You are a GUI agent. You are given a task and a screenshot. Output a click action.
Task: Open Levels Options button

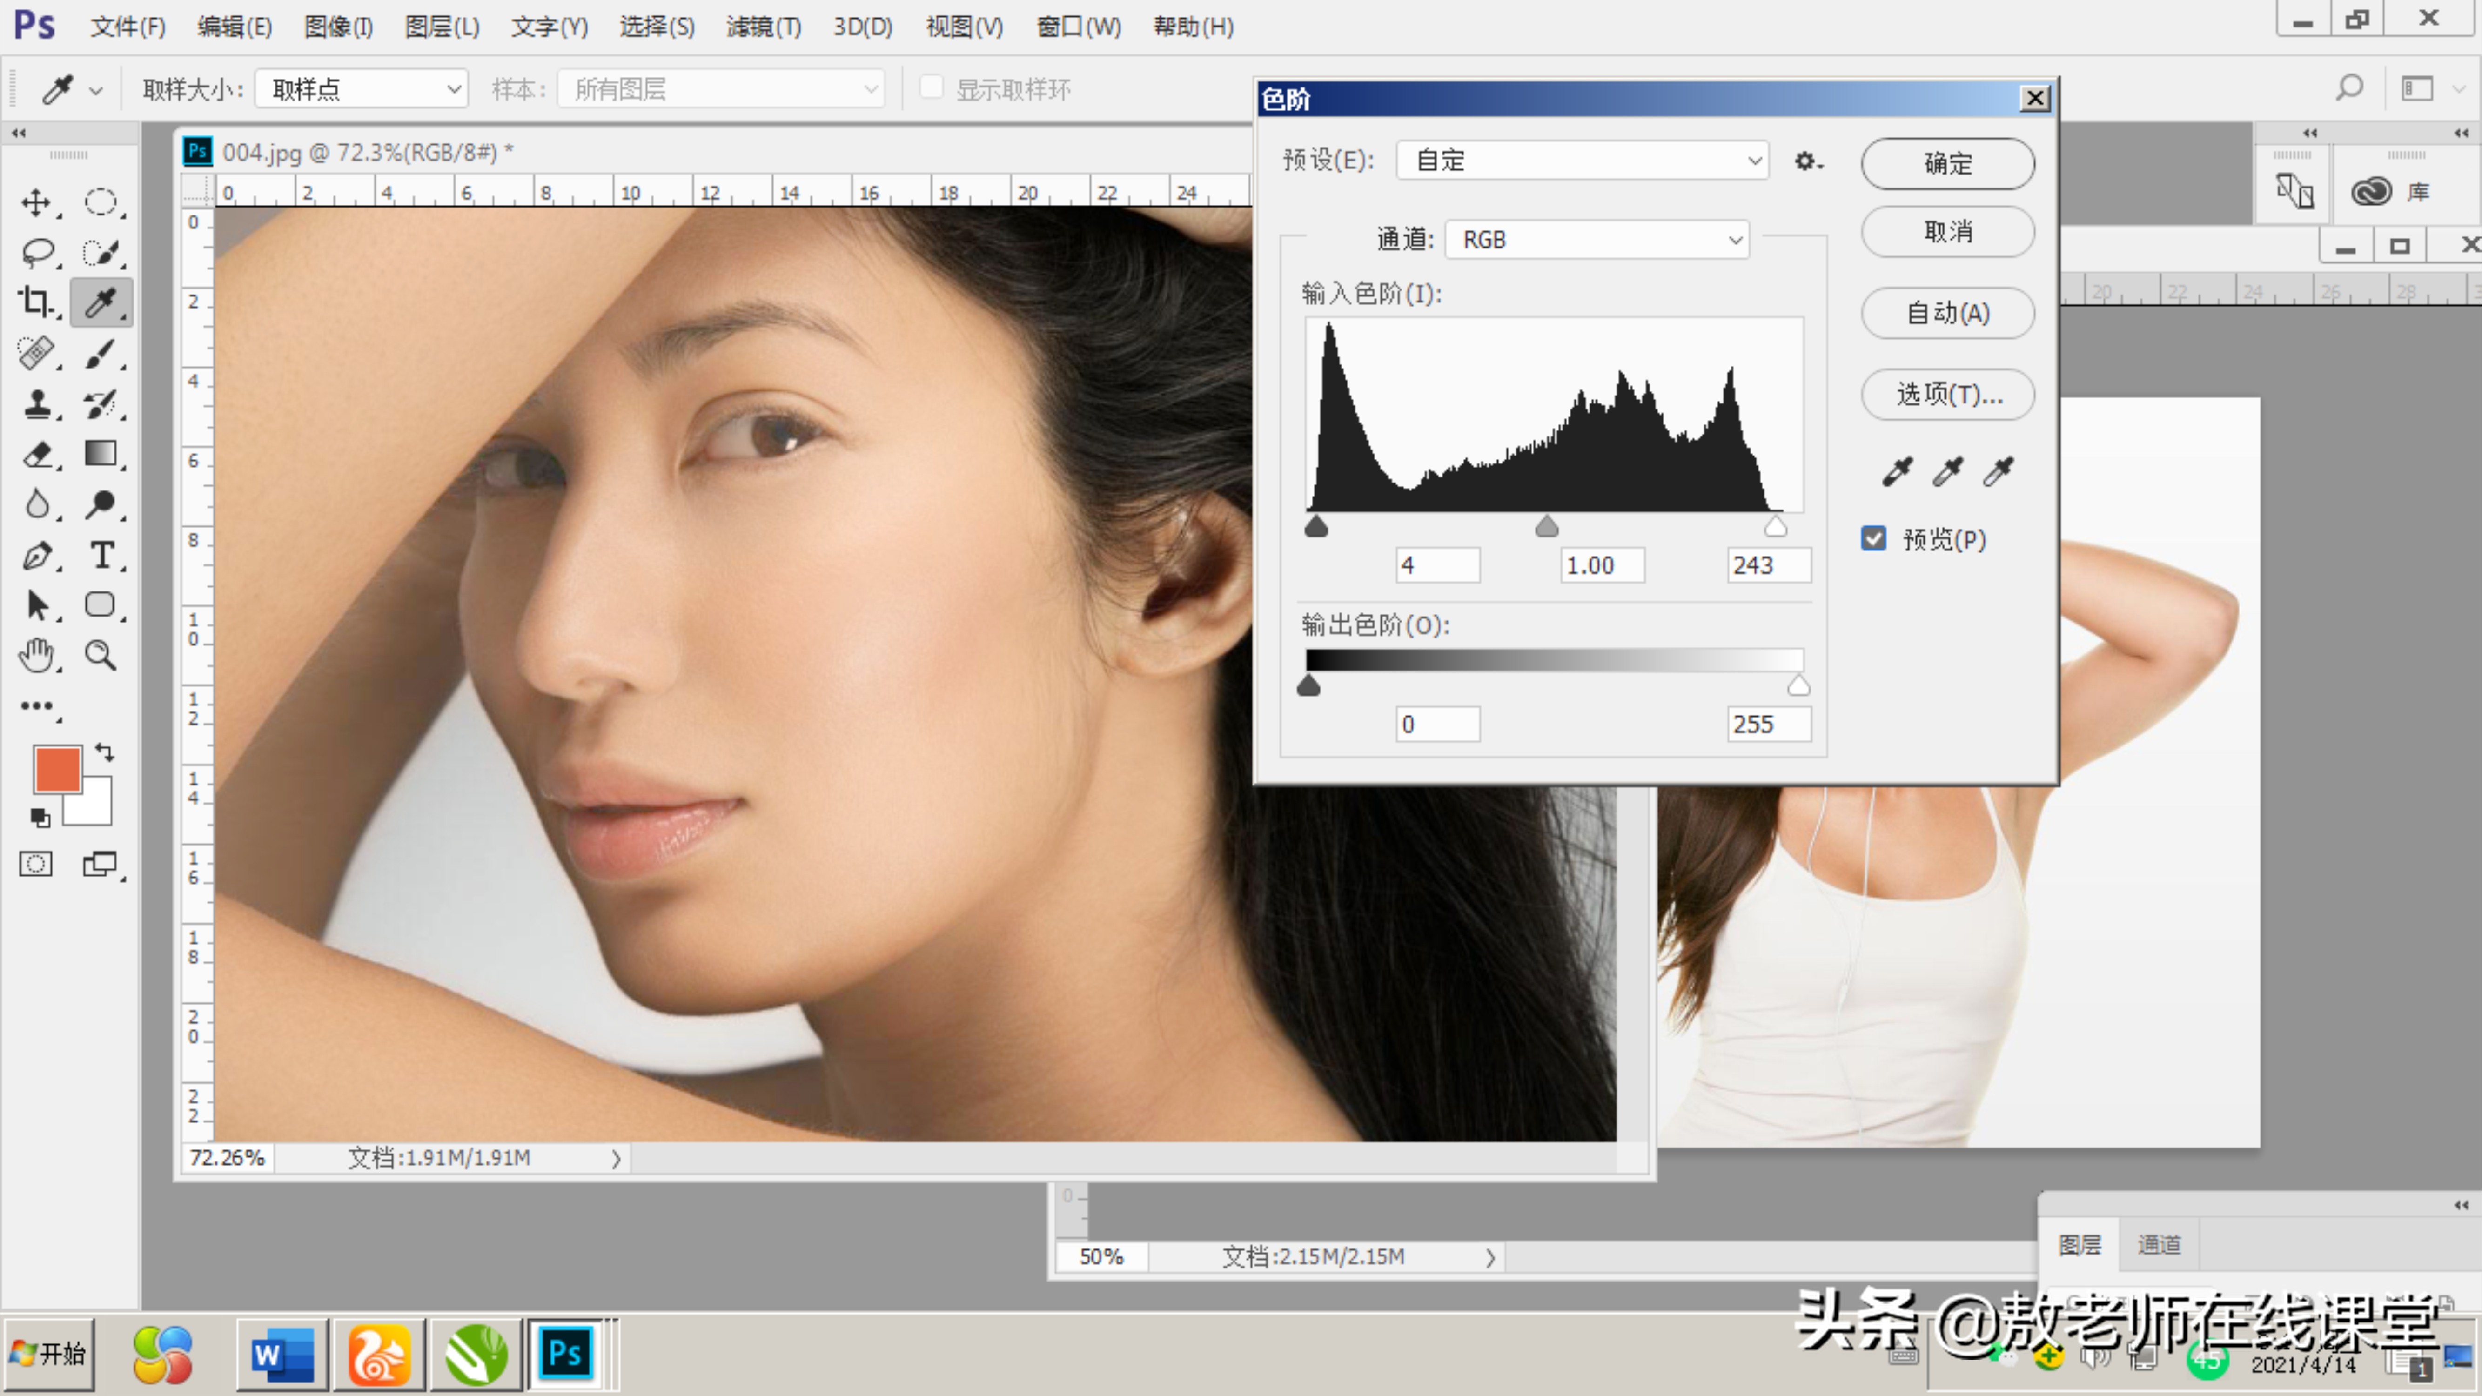1947,394
